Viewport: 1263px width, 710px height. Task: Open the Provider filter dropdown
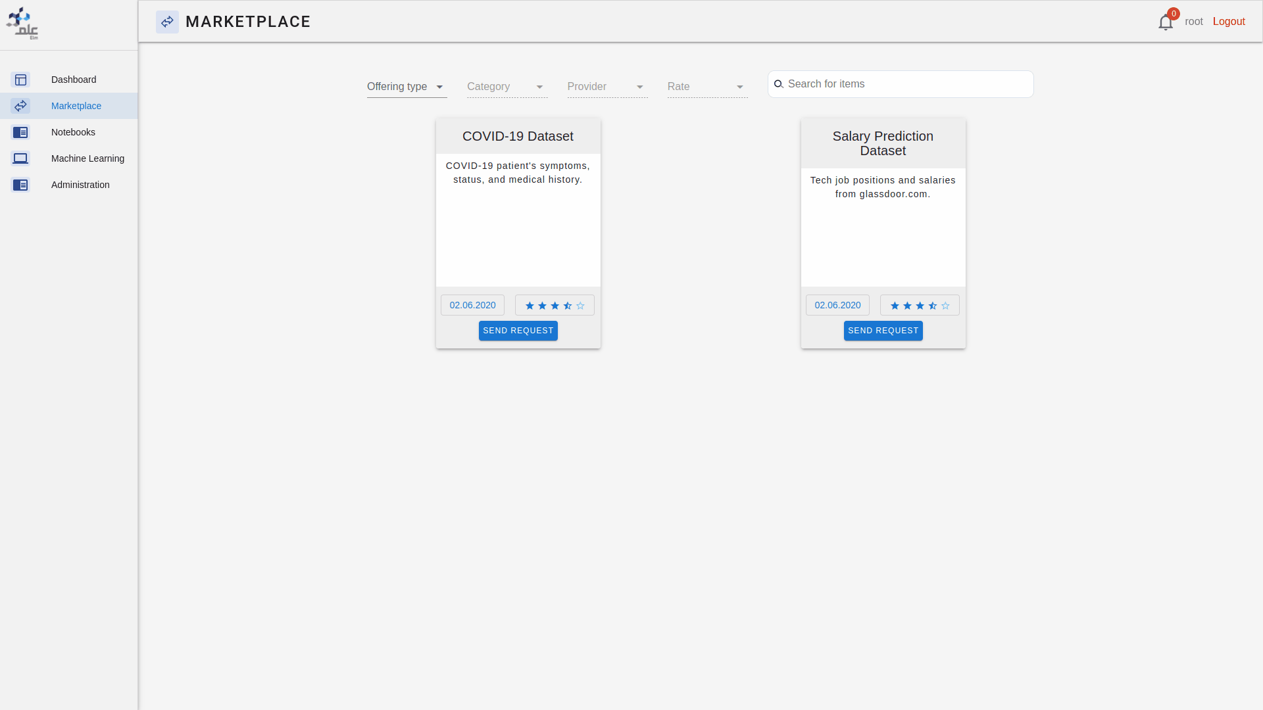click(x=607, y=87)
